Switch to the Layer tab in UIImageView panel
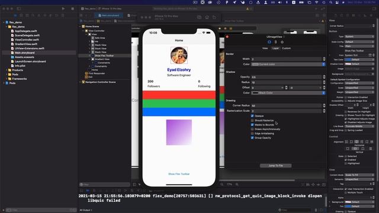Screen dimensions: 379x213 (275, 49)
